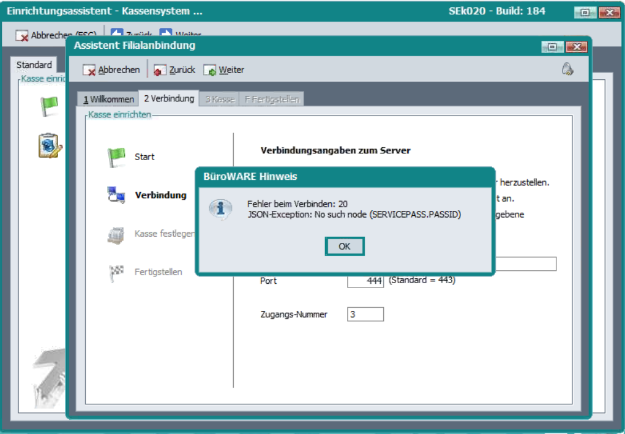This screenshot has width=625, height=434.
Task: Focus the Zugangs-Nummer field
Action: [365, 314]
